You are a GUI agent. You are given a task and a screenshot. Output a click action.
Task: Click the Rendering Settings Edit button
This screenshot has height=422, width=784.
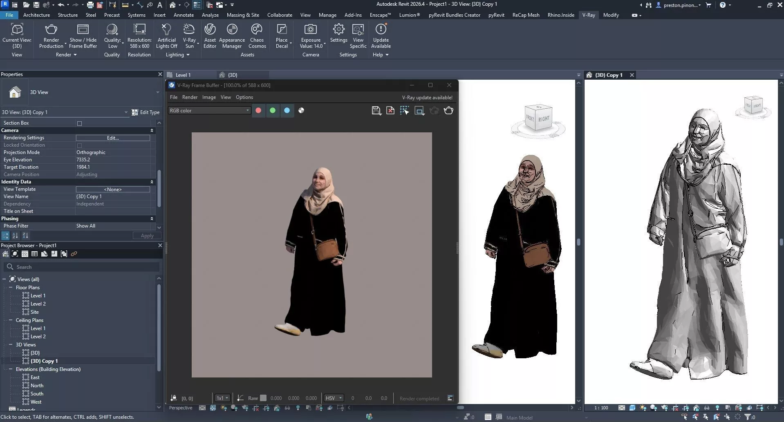113,138
